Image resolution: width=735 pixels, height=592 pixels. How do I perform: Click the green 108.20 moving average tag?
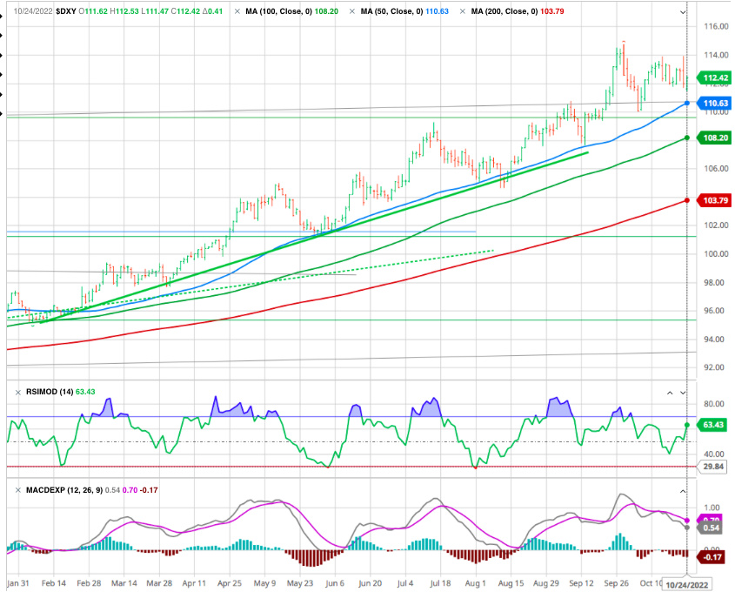click(714, 138)
